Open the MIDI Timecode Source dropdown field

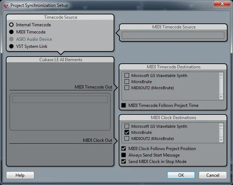click(x=173, y=35)
